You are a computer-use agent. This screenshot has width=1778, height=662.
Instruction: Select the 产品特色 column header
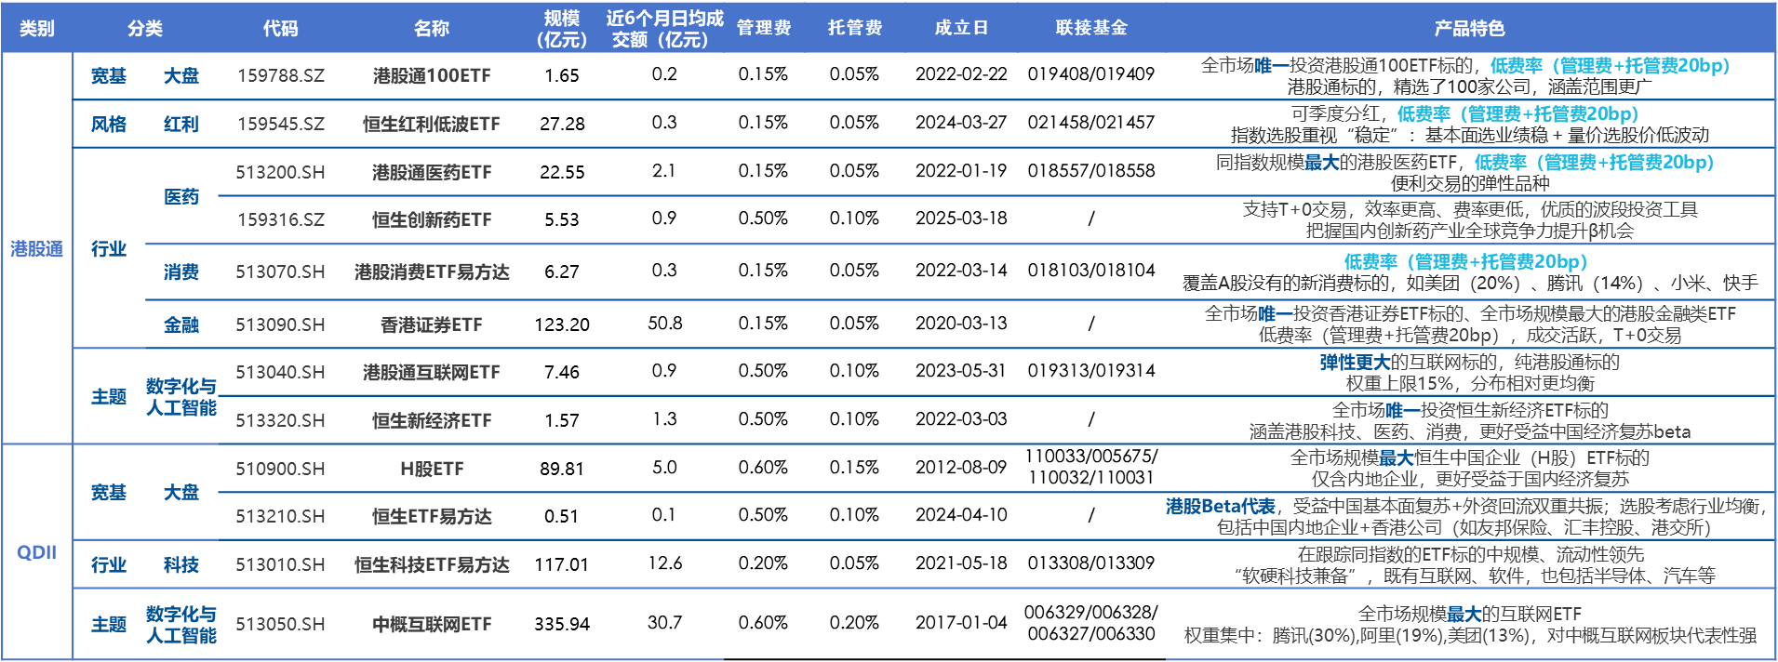[x=1469, y=29]
